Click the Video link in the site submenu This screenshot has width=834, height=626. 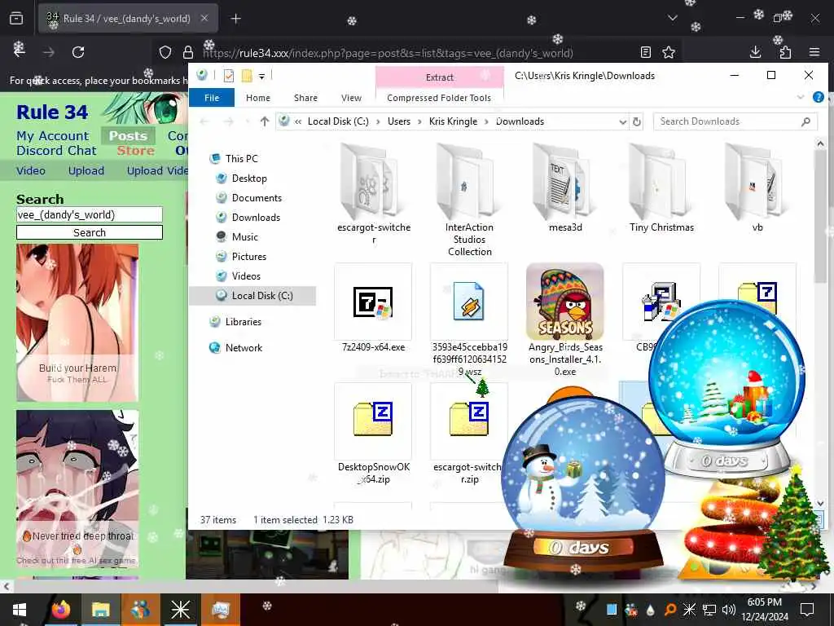point(31,170)
